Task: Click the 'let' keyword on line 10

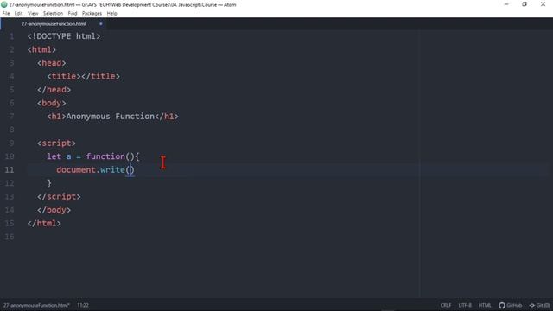Action: point(54,156)
